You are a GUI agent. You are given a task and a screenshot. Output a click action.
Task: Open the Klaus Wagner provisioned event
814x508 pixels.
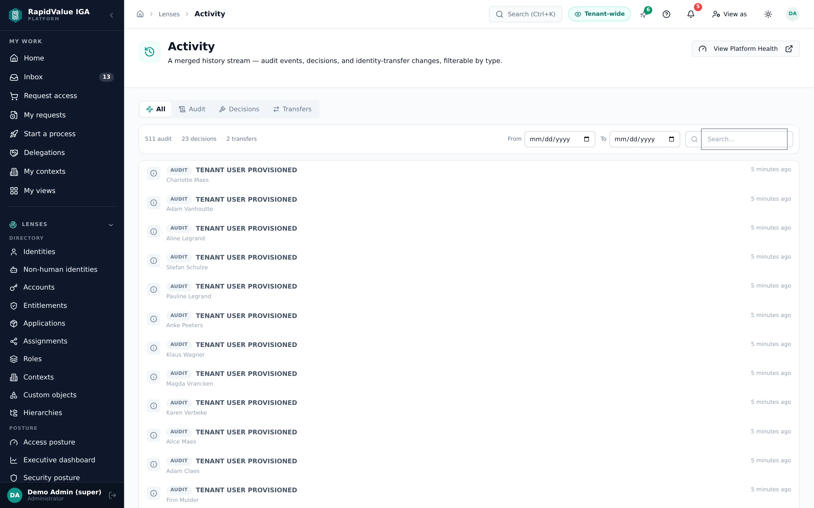click(469, 350)
